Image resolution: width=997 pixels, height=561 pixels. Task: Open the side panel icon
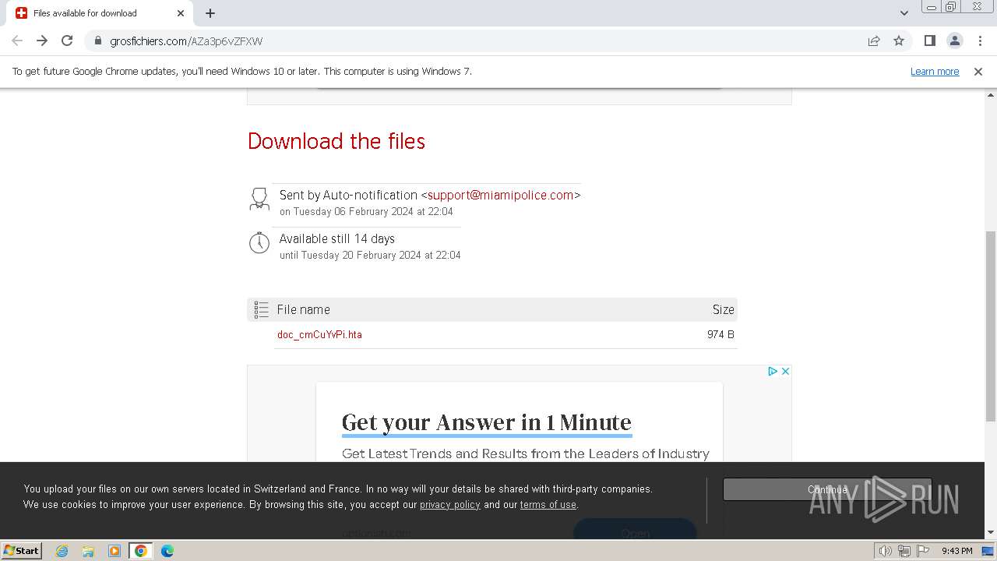pos(929,41)
